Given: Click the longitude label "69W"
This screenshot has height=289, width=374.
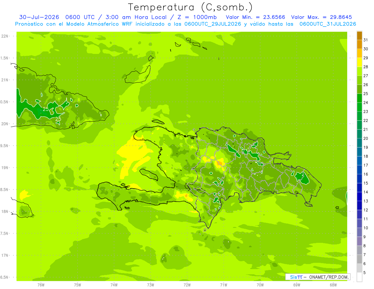Looking at the screenshot, I should tap(297, 285).
